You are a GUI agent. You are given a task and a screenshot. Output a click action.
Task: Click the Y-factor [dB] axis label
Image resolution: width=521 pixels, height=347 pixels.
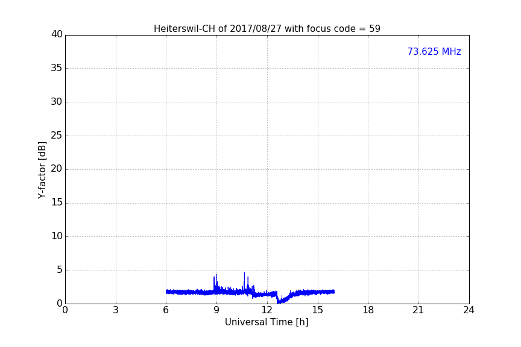[42, 170]
